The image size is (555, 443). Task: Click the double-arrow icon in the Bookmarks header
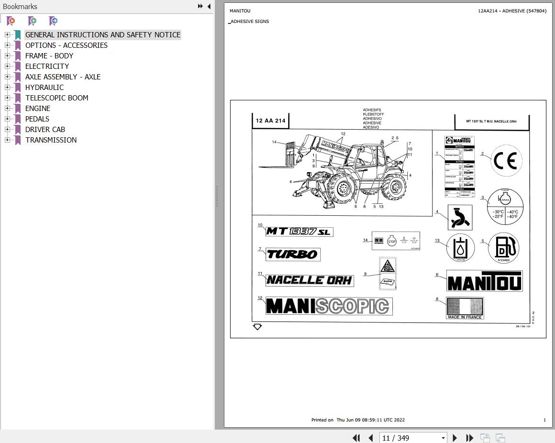200,6
